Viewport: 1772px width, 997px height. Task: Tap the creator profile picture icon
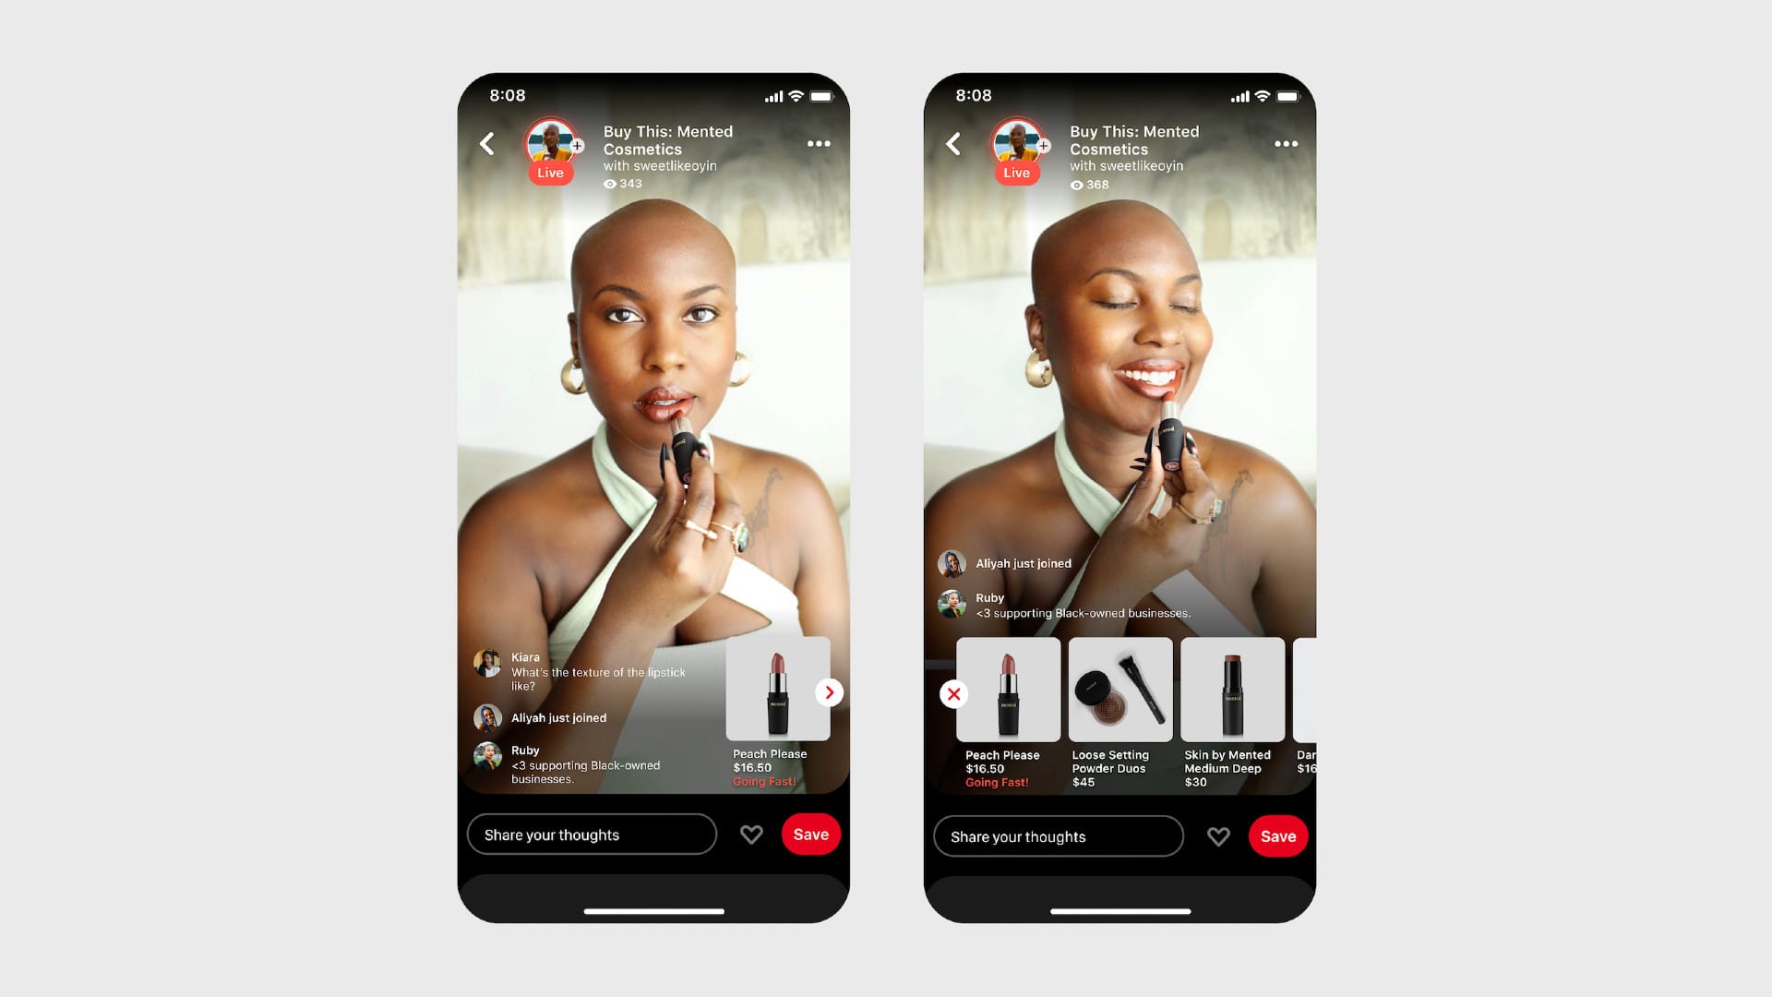coord(550,142)
